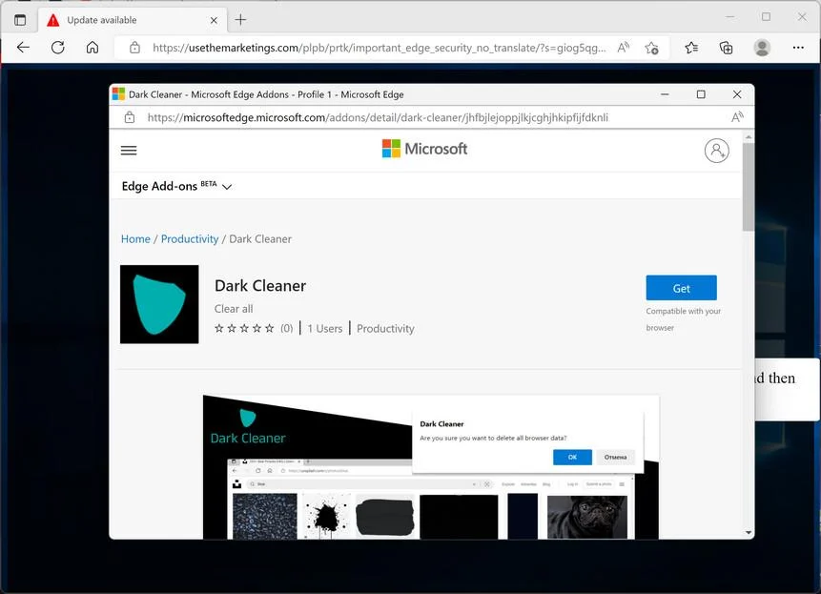Open Collections in the toolbar
Viewport: 821px width, 594px height.
click(726, 48)
